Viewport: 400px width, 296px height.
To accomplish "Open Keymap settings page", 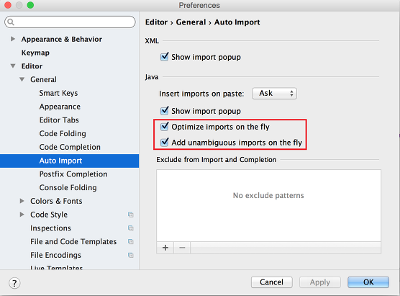I will pyautogui.click(x=35, y=53).
